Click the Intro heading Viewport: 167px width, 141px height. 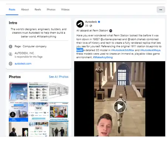[13, 23]
